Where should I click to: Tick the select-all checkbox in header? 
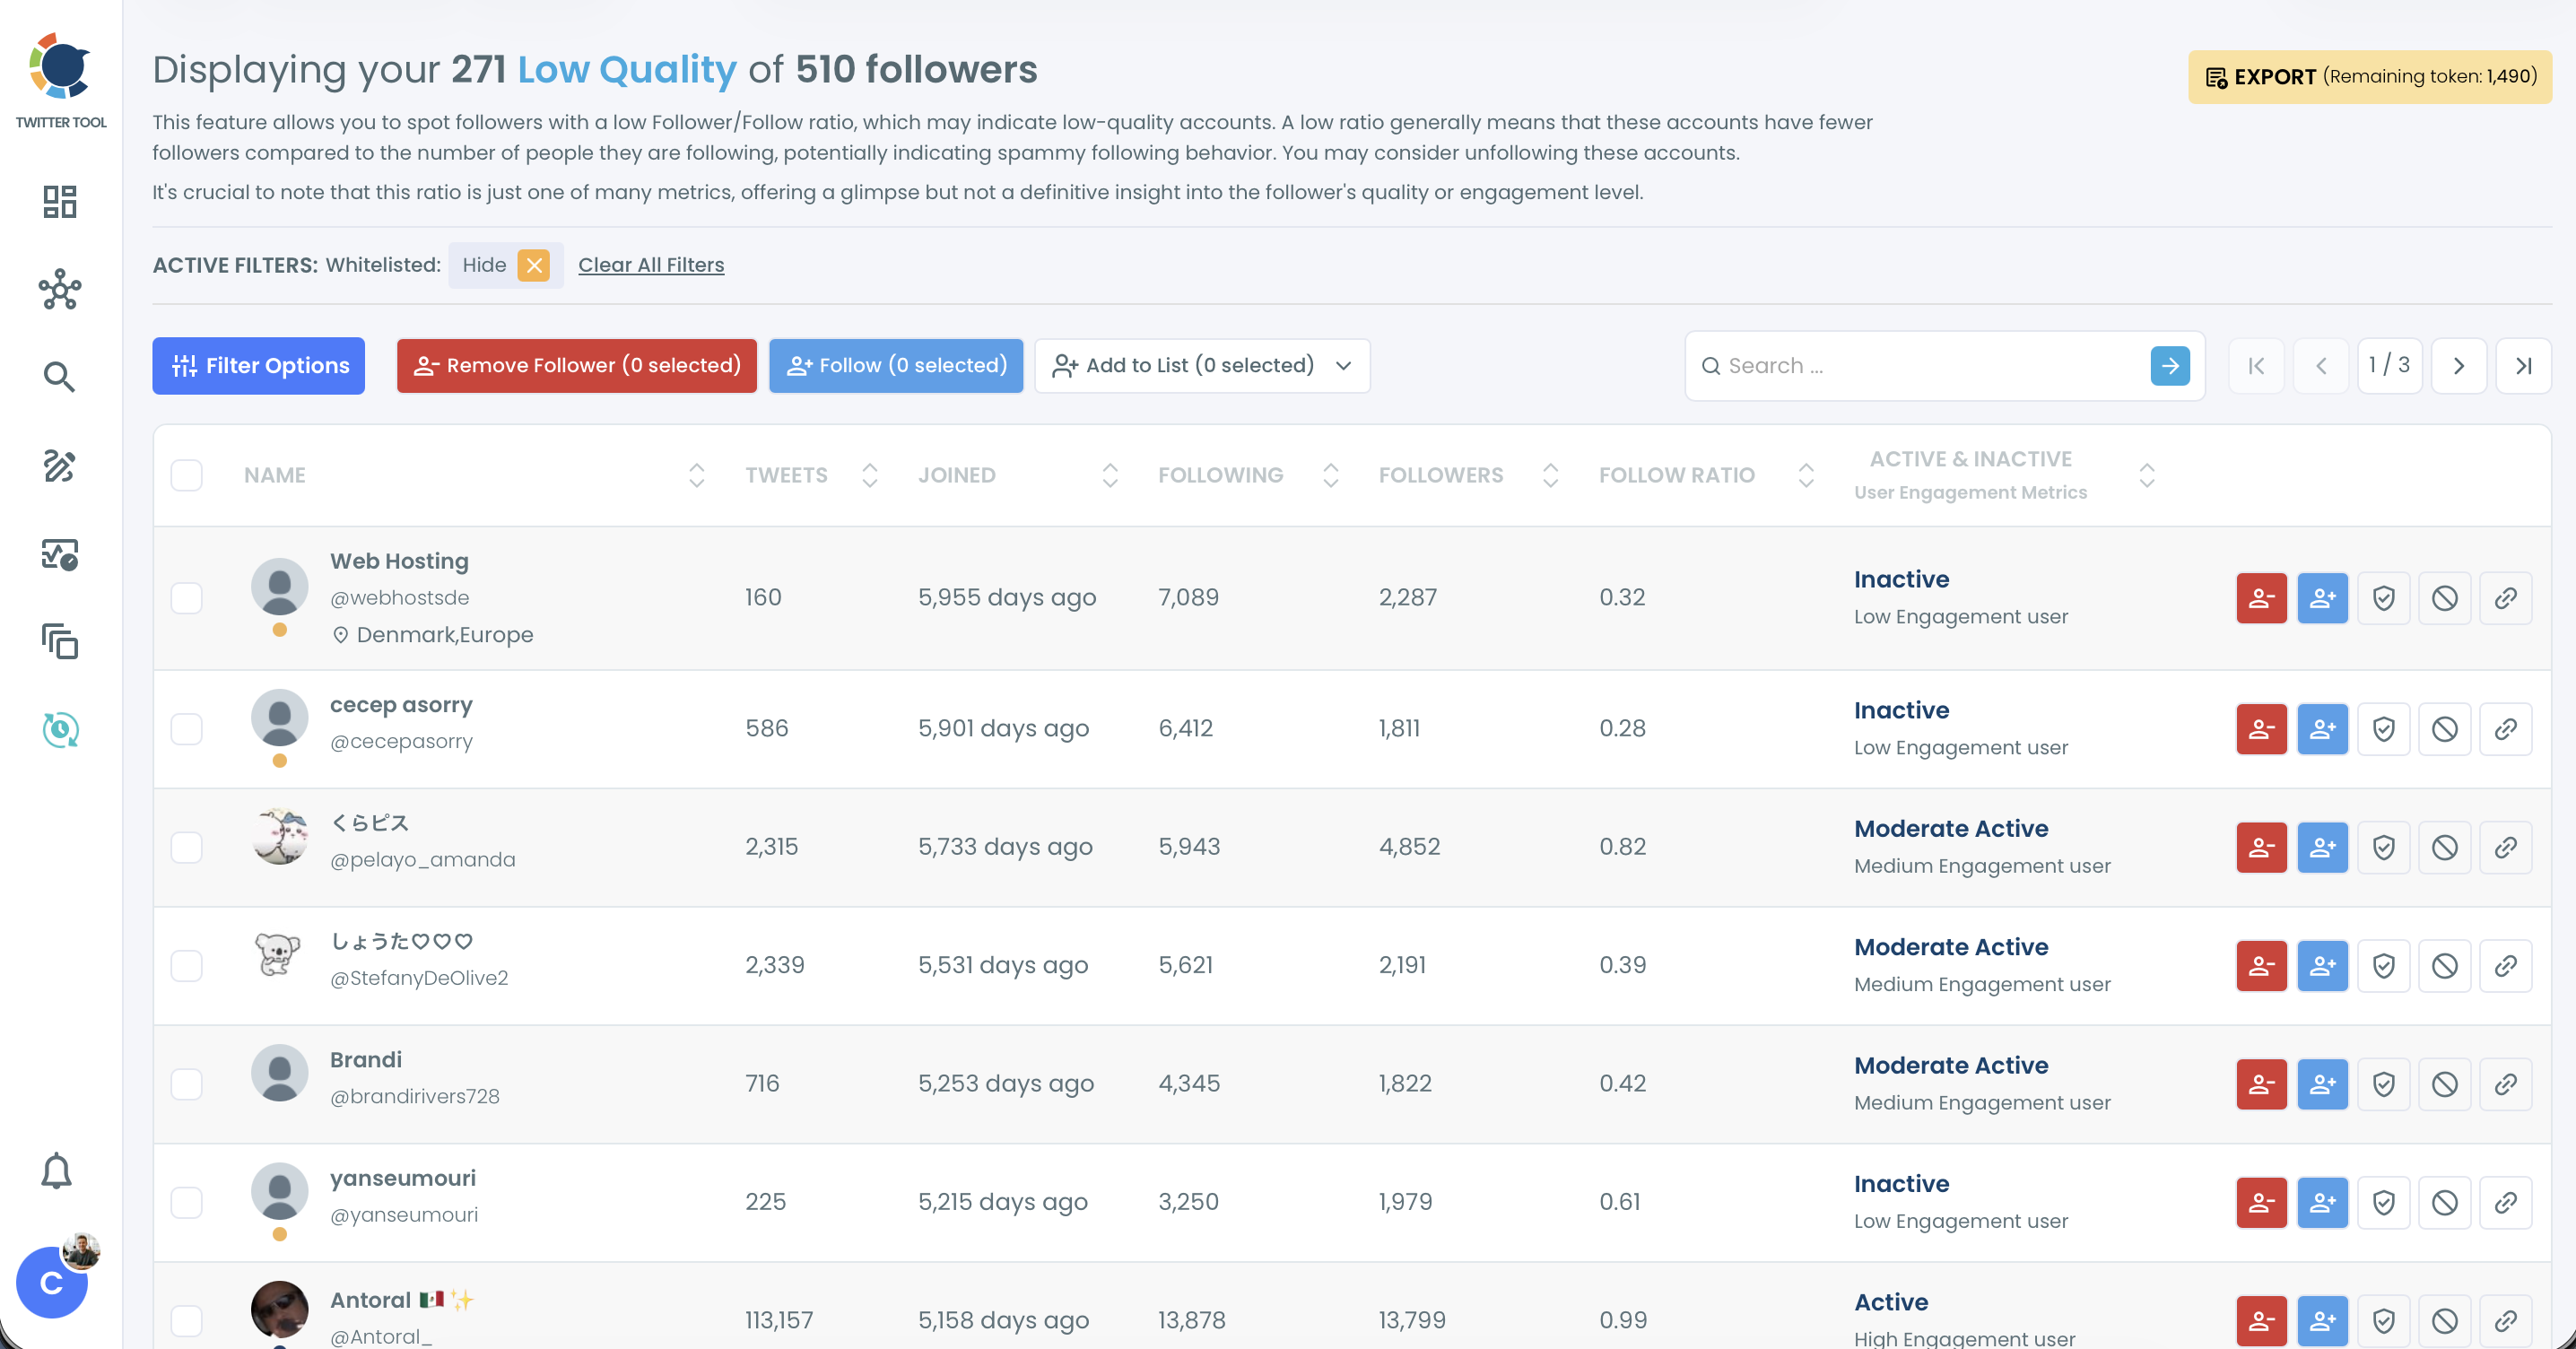pyautogui.click(x=186, y=475)
